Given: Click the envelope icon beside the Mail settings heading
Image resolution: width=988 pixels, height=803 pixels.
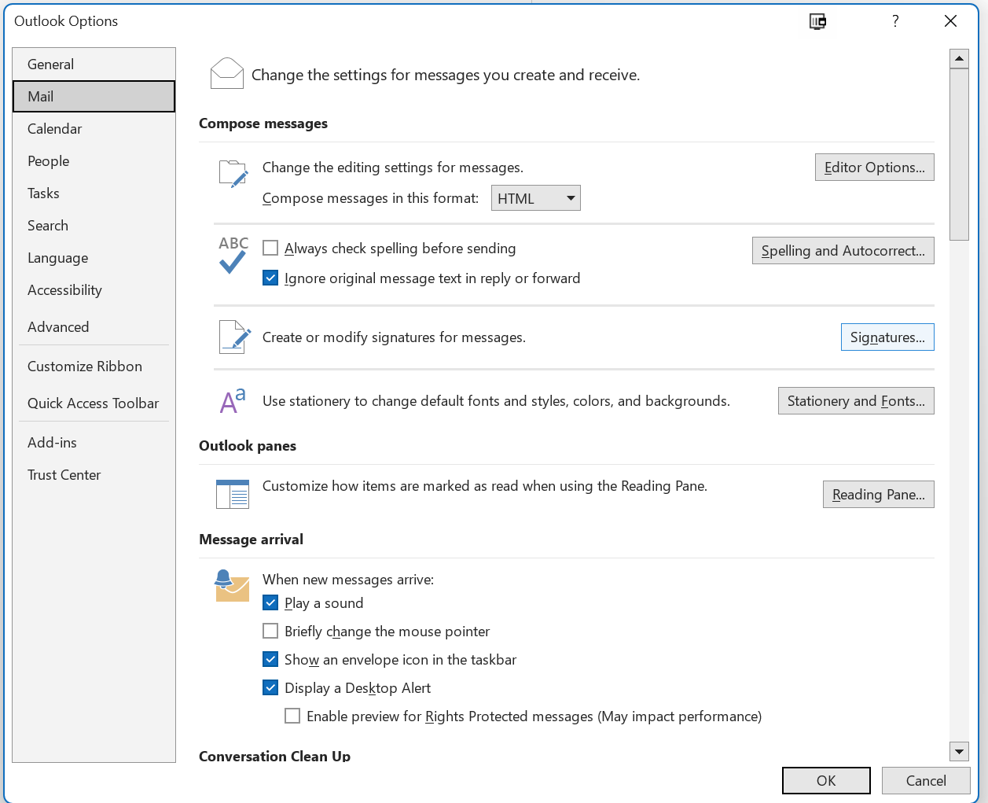Looking at the screenshot, I should pyautogui.click(x=227, y=74).
